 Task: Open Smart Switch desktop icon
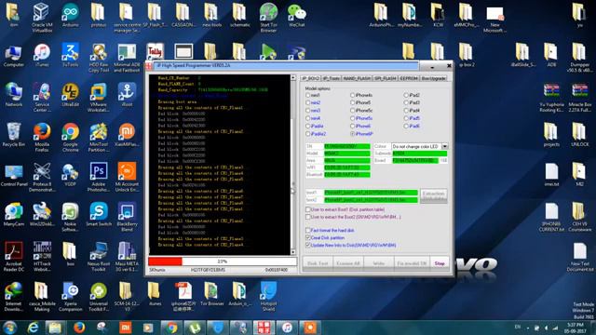pyautogui.click(x=99, y=213)
